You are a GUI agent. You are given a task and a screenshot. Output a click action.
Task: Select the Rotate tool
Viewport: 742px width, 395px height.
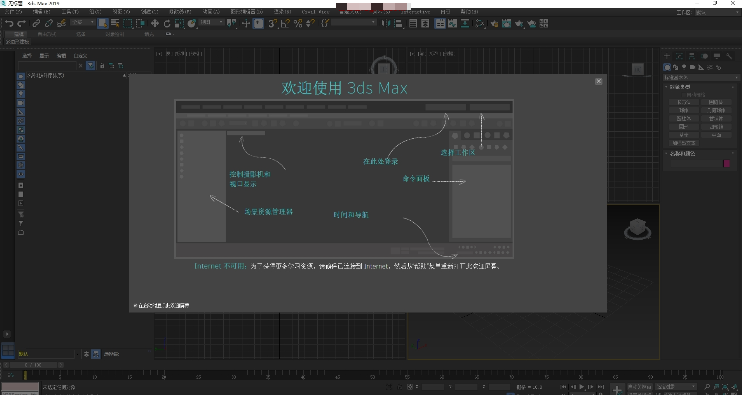pos(167,23)
